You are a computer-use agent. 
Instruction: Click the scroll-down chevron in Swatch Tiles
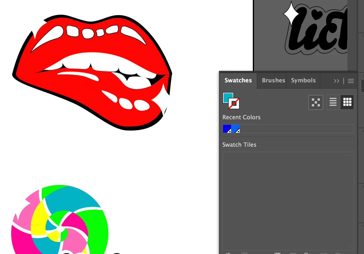(350, 246)
